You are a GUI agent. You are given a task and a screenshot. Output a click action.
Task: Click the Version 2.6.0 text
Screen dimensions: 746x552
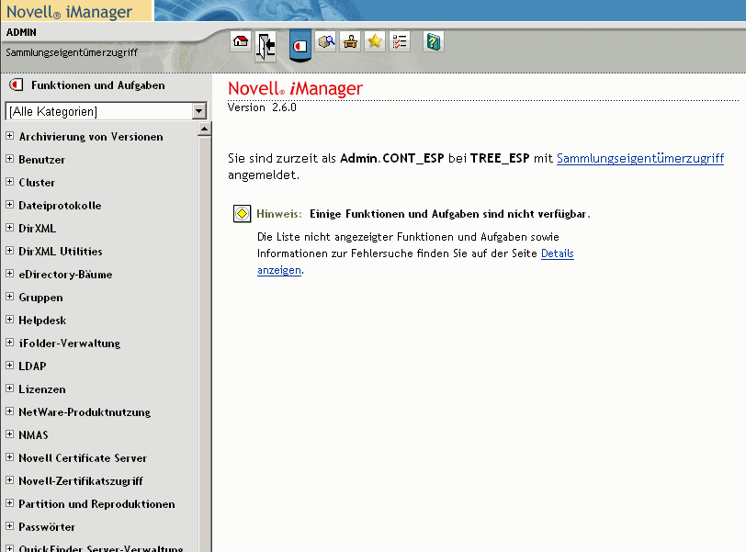pyautogui.click(x=262, y=107)
